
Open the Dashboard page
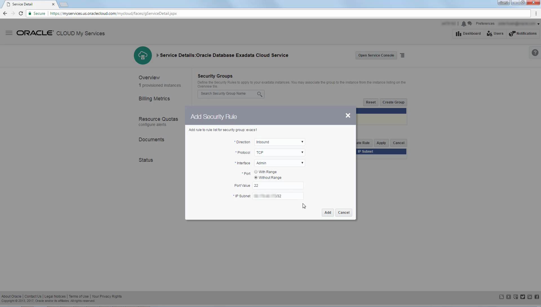click(x=468, y=34)
